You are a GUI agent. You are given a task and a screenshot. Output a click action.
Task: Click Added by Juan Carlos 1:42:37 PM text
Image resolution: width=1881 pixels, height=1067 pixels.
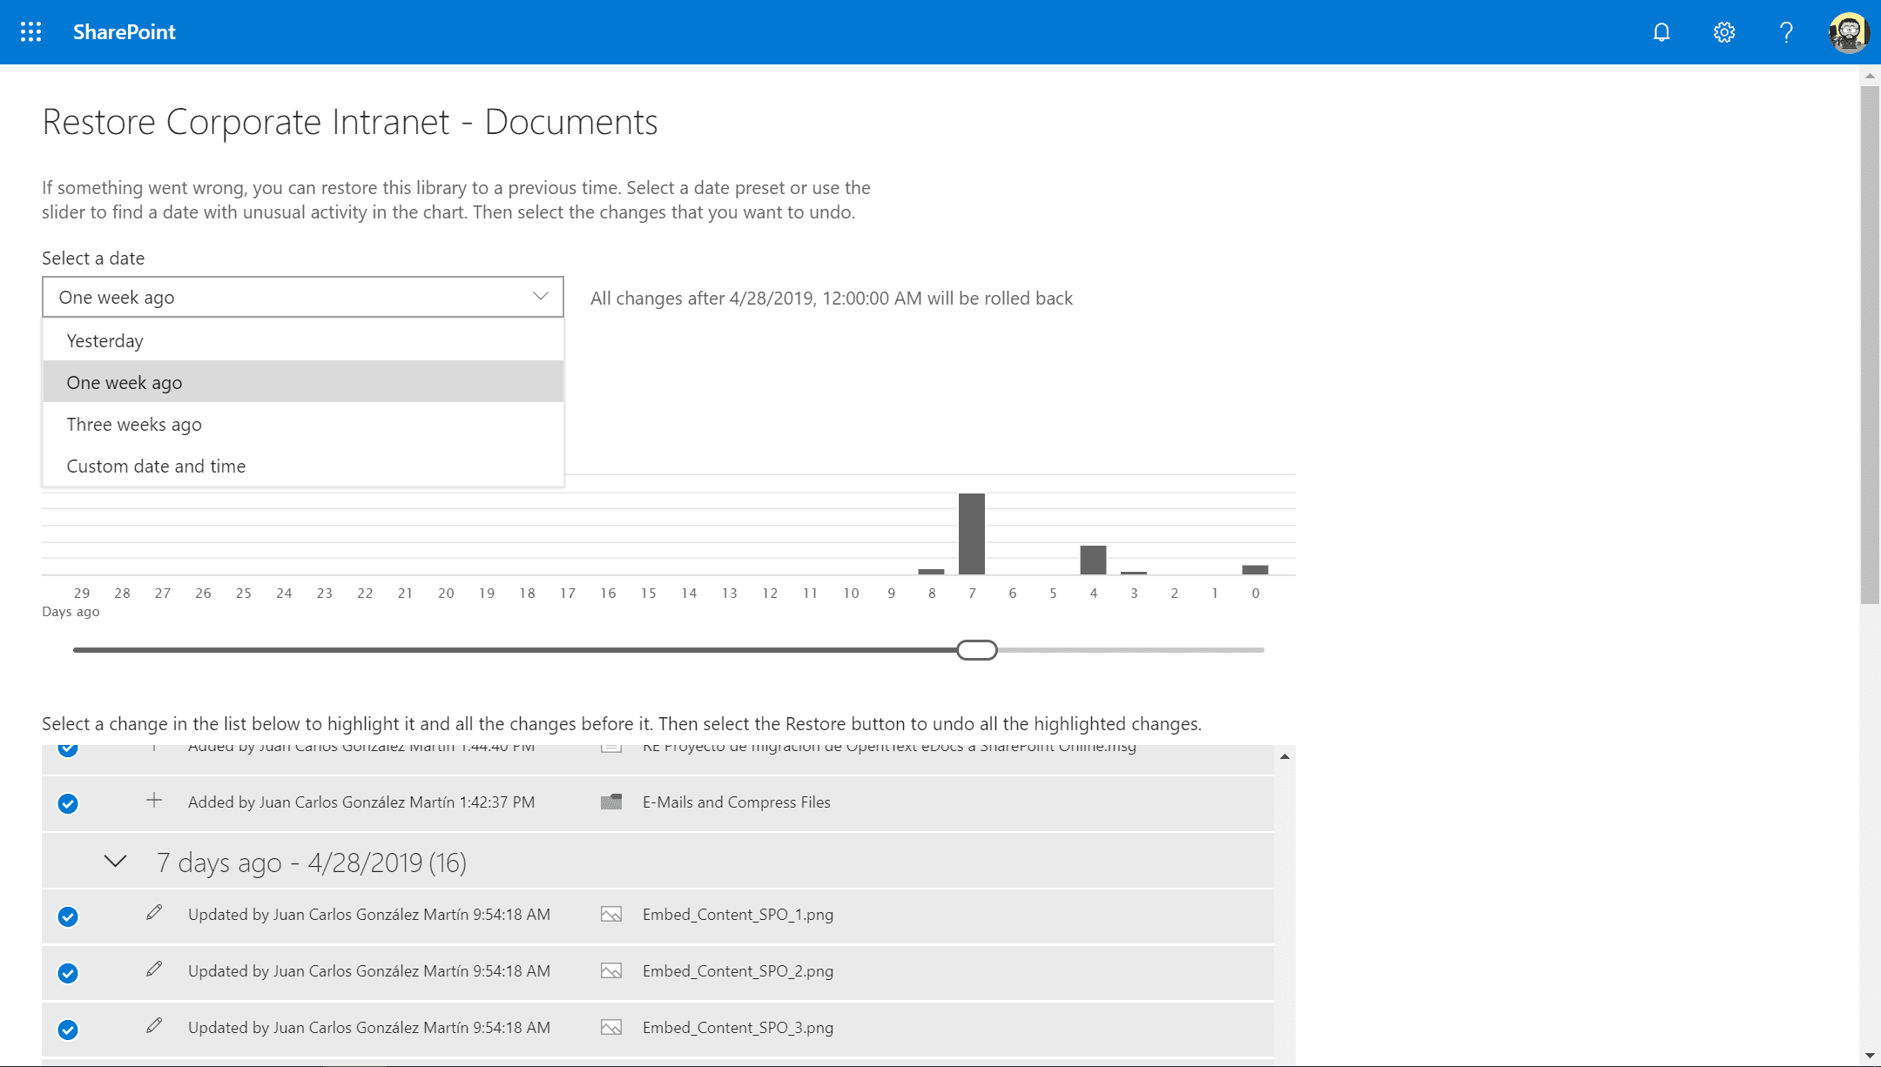[x=361, y=802]
